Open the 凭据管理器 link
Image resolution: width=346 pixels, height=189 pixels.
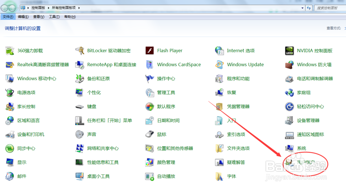coord(238,107)
